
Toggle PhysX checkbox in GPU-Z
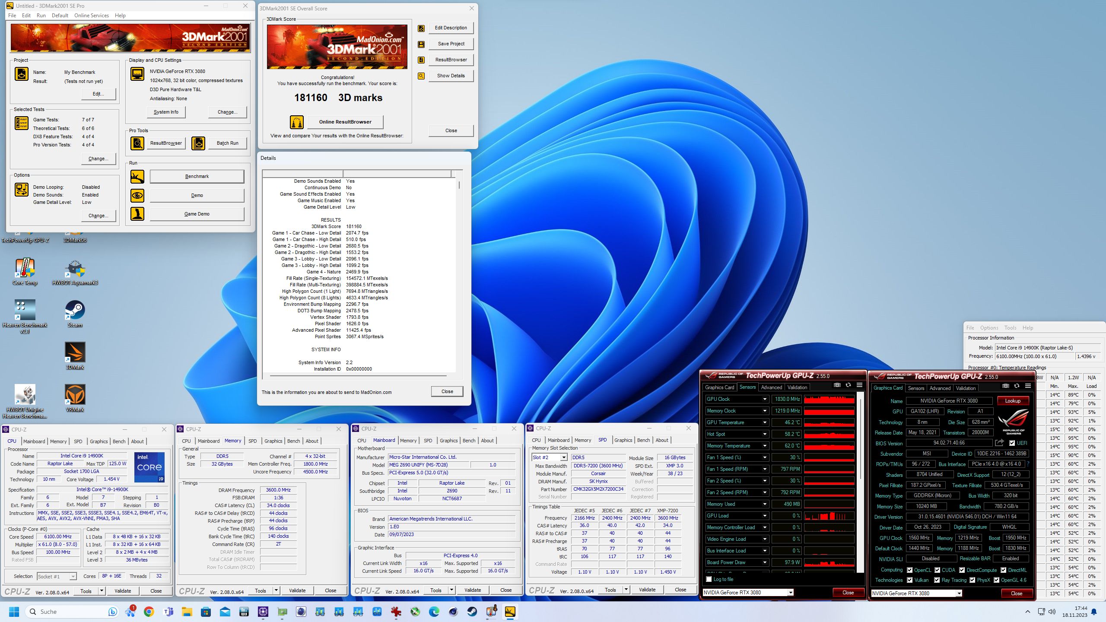[x=972, y=580]
